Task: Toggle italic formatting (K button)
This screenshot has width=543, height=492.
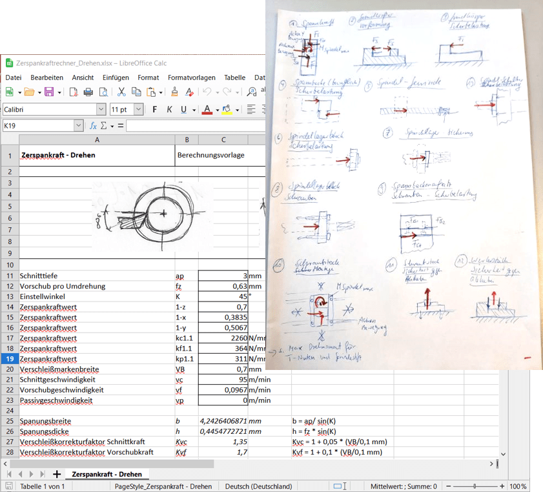Action: pos(169,109)
